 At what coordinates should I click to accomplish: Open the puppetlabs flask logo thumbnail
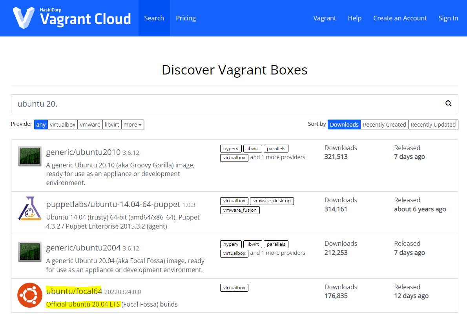pos(30,208)
